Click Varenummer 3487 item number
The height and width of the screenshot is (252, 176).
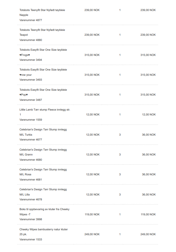(x=31, y=100)
